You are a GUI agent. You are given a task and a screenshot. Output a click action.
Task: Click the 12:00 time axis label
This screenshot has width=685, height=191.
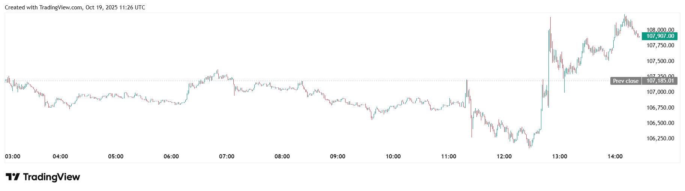pyautogui.click(x=504, y=156)
